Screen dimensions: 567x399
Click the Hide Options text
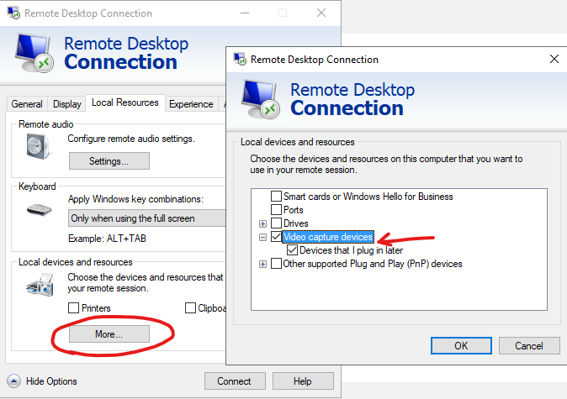51,381
